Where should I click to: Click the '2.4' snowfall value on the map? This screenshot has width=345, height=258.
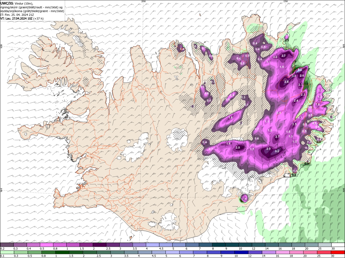296,101
